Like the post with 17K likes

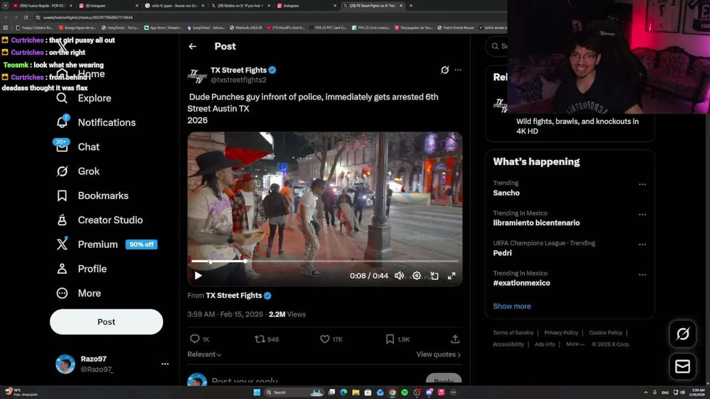(x=331, y=339)
